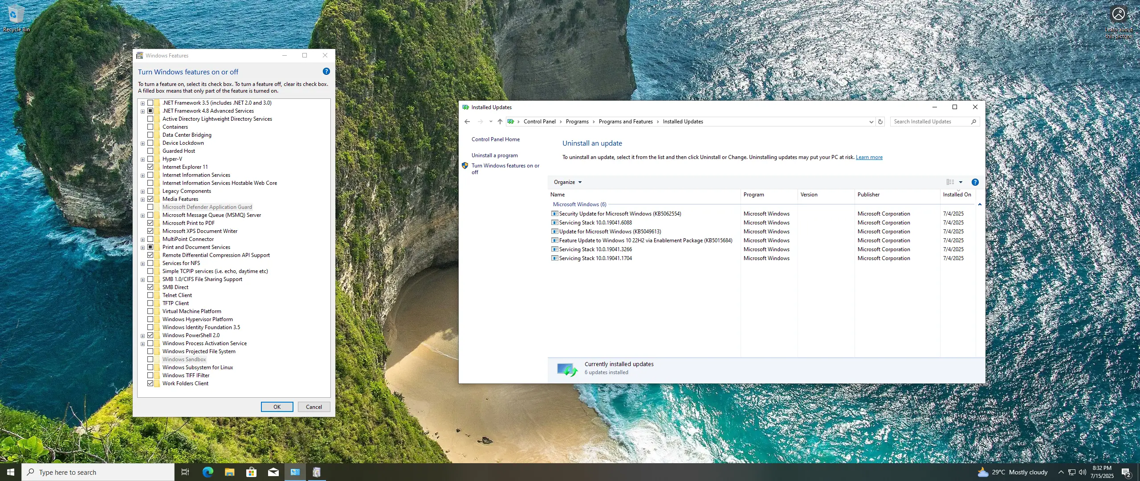Expand the Media Features tree node

tap(142, 200)
